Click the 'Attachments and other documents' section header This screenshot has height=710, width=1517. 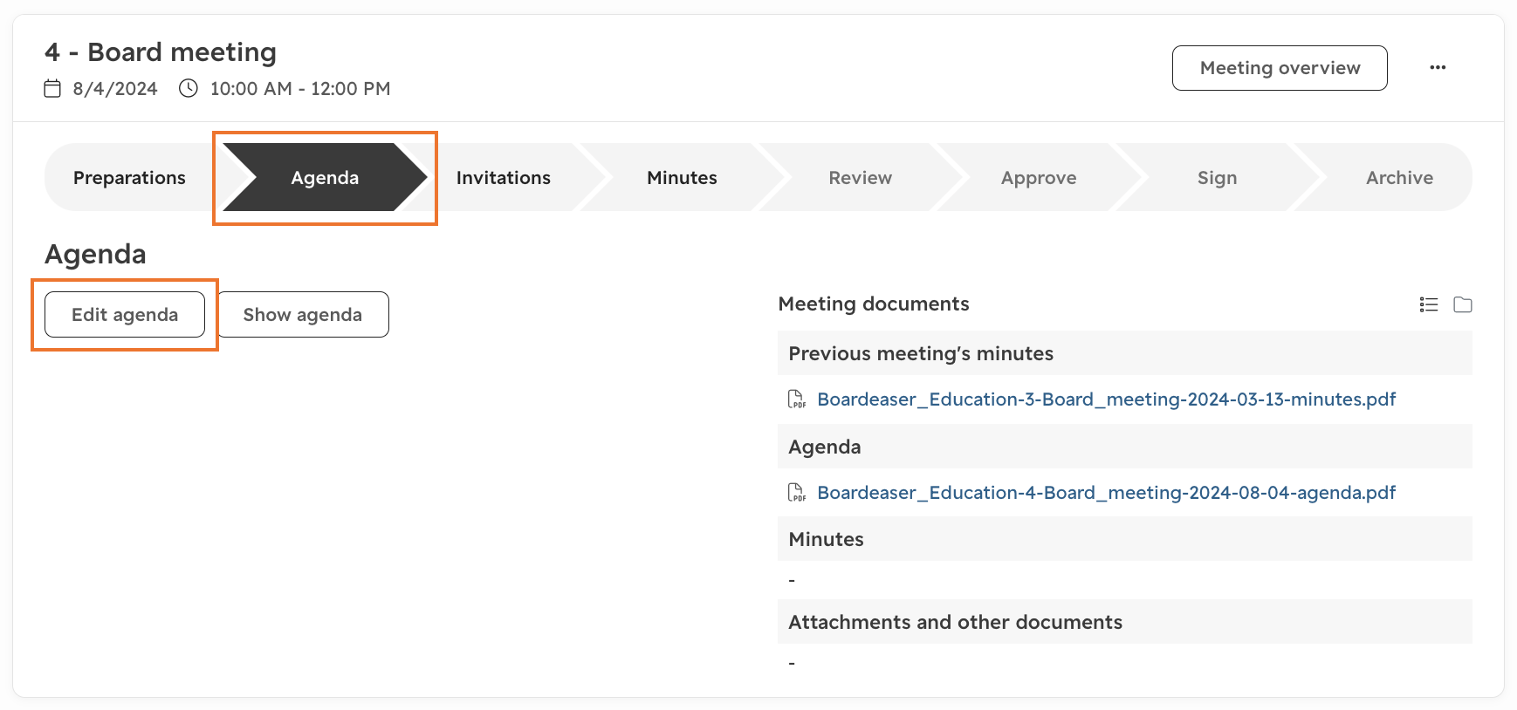click(x=1124, y=622)
